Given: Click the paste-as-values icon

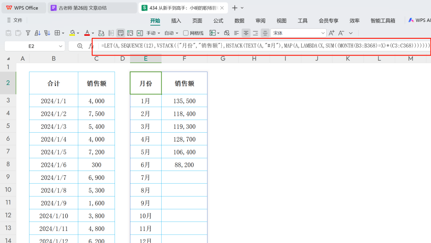Looking at the screenshot, I should 8,33.
